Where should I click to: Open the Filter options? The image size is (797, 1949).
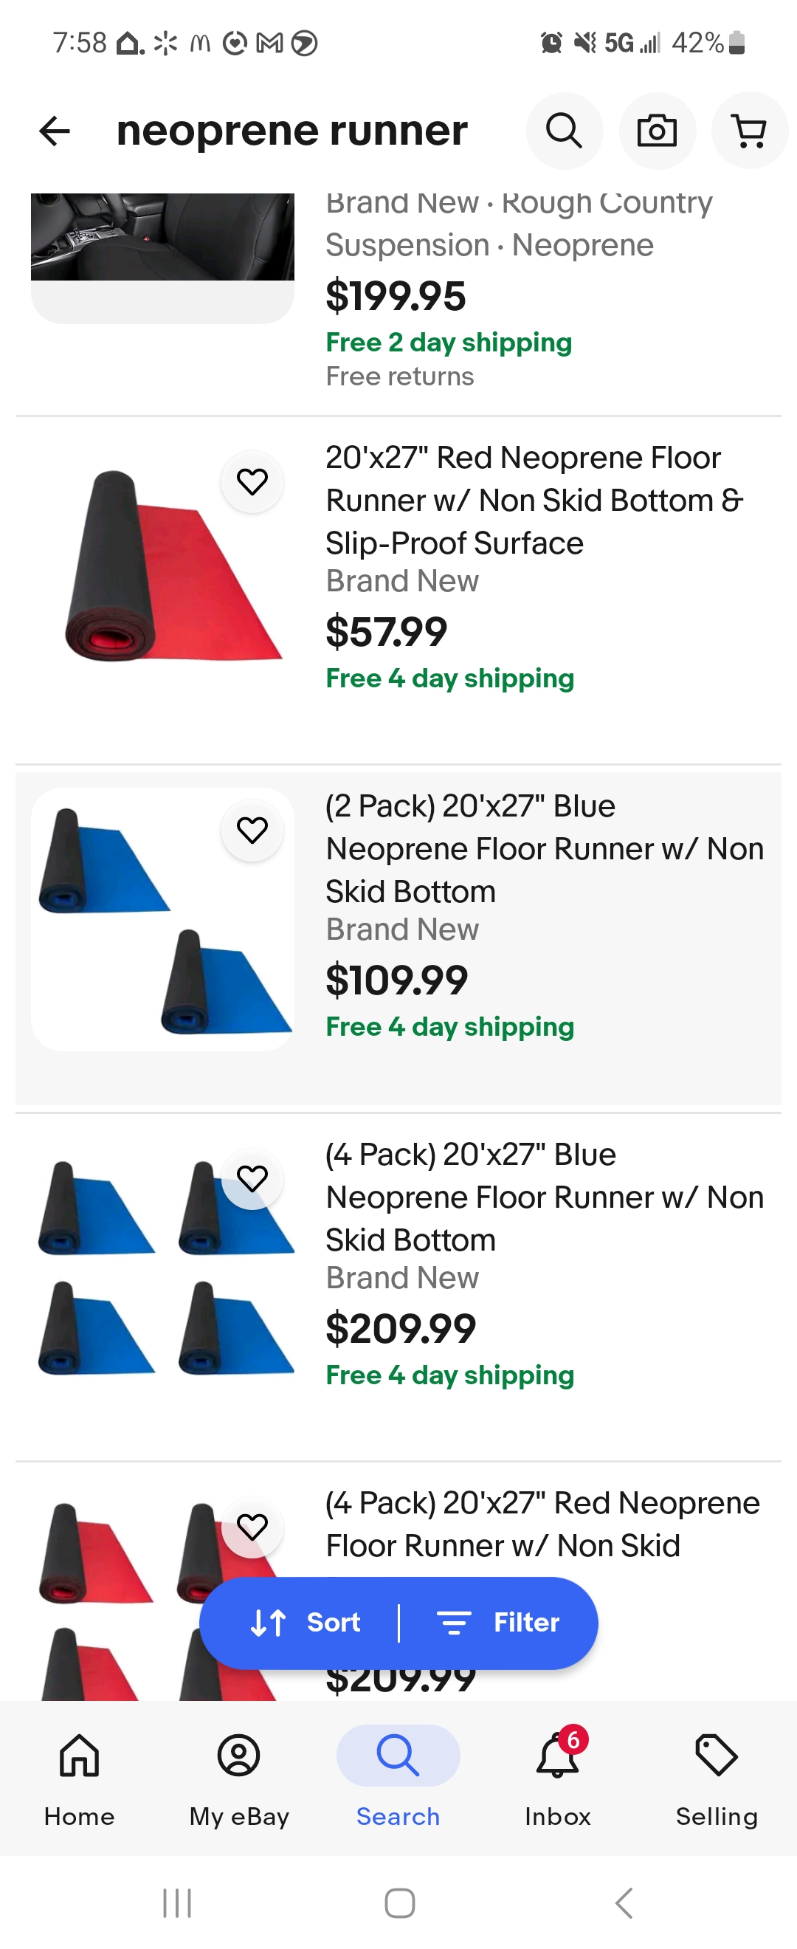tap(498, 1622)
